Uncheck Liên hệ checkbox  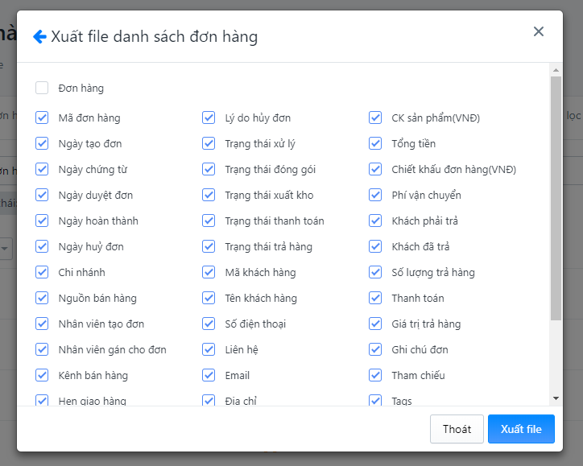(x=209, y=349)
